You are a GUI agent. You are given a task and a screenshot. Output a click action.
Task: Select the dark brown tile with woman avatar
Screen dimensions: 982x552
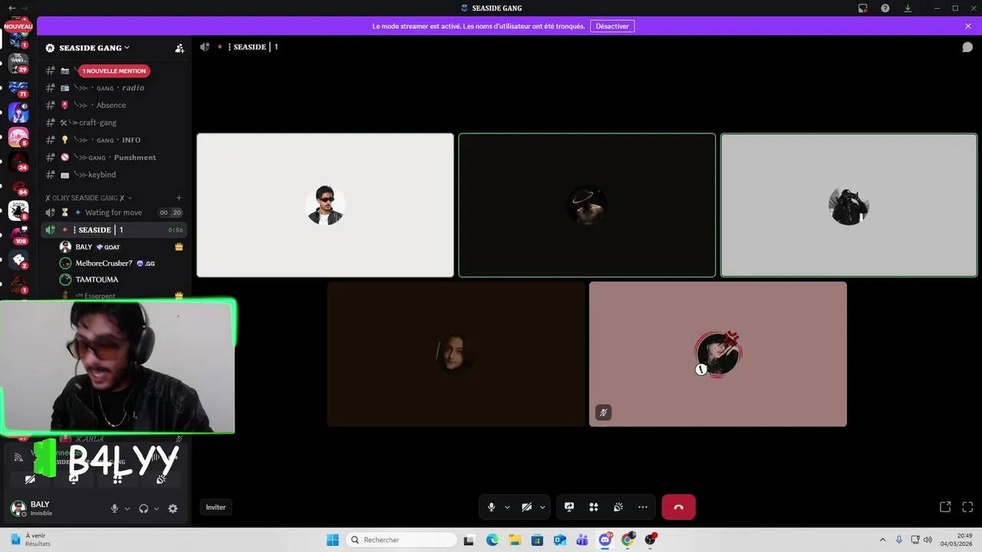coord(456,354)
